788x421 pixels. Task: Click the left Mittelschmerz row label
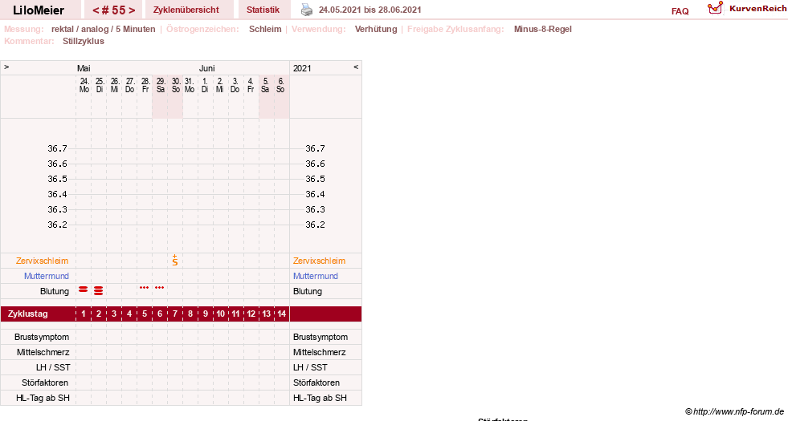(43, 352)
